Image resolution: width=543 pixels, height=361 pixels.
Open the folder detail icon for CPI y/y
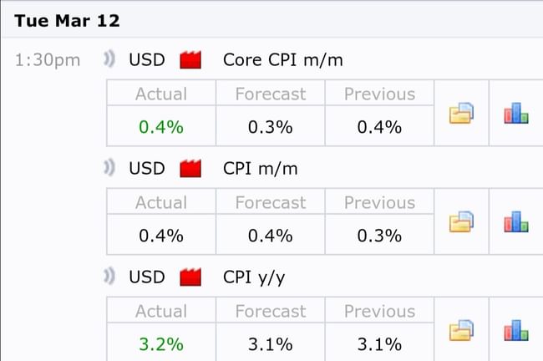pyautogui.click(x=462, y=331)
